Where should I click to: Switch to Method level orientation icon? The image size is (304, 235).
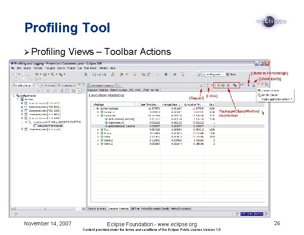(x=228, y=85)
